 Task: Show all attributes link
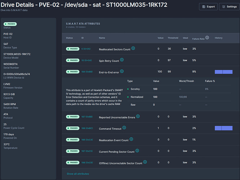tap(77, 174)
